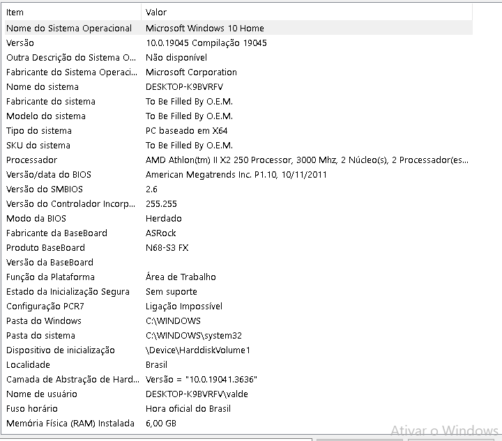Viewport: 502px width, 441px height.
Task: Select the "Nome do Sistema Operacional" row
Action: [x=238, y=28]
